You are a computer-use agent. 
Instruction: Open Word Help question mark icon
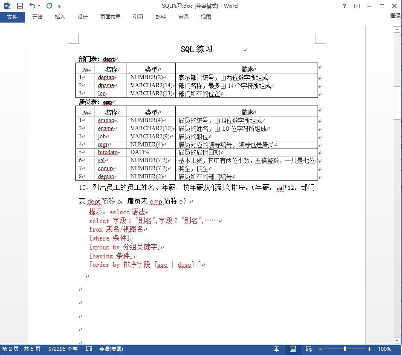344,6
